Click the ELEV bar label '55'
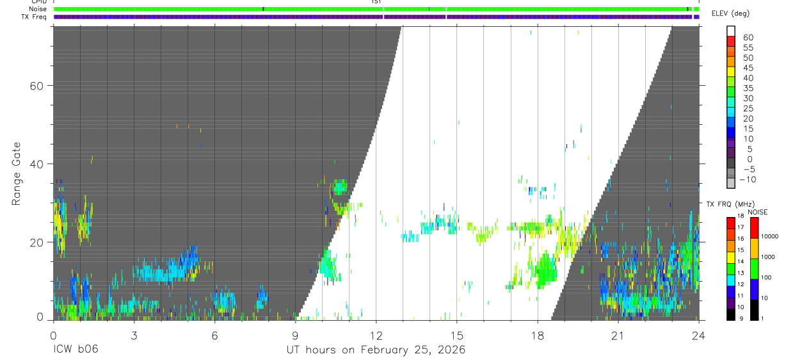 click(x=748, y=48)
